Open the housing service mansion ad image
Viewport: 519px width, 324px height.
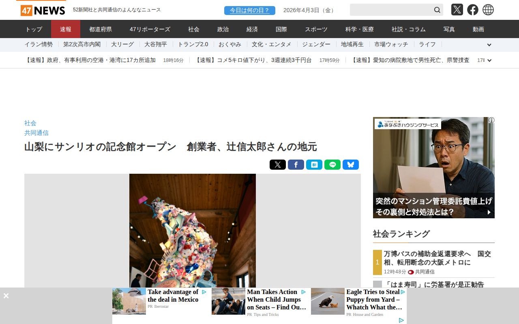(x=434, y=168)
